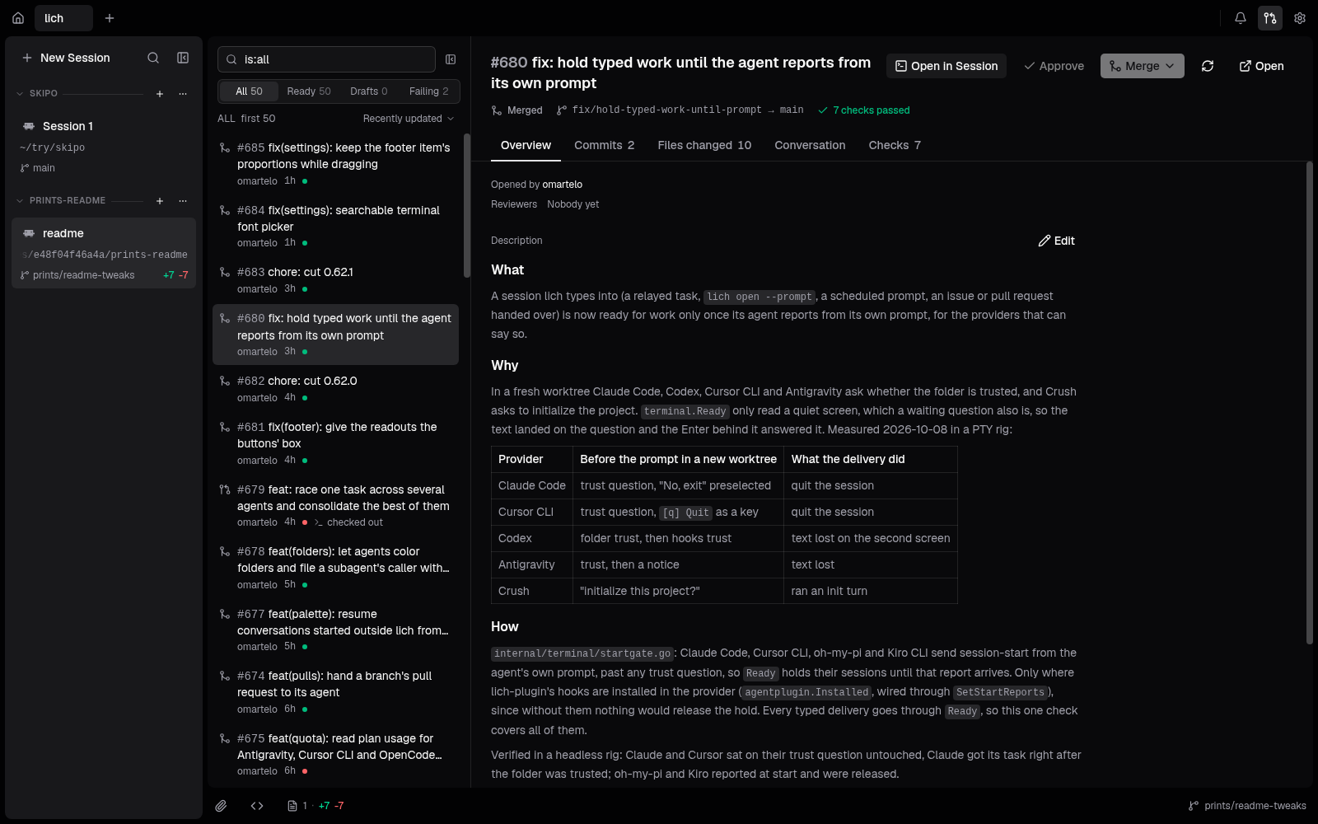Open more options for the PRINTS-README group
This screenshot has width=1318, height=824.
pos(183,201)
